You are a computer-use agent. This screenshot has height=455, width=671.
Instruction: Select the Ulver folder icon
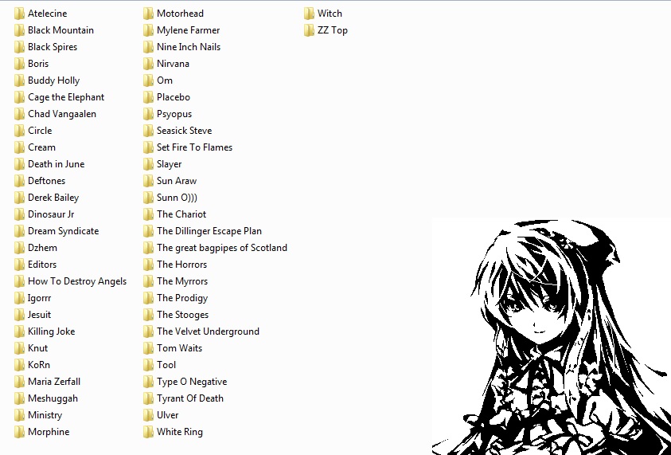(x=149, y=414)
